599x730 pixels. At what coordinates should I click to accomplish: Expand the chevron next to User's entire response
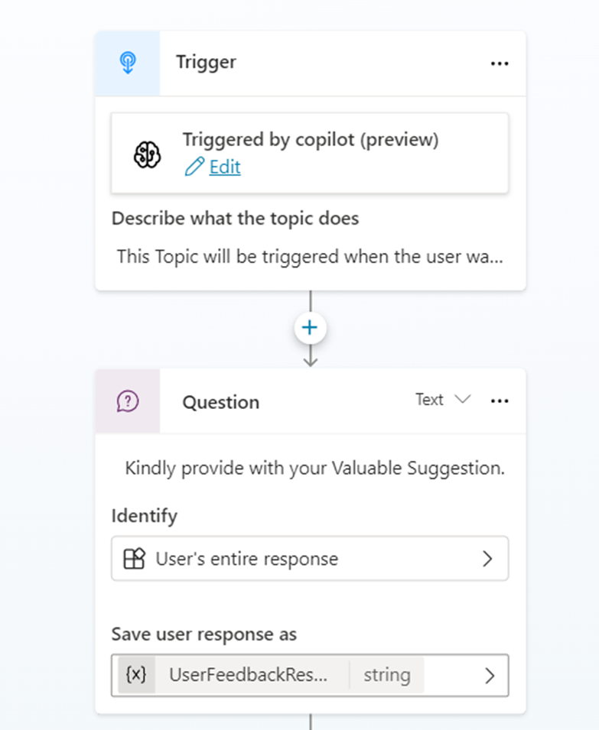pos(488,559)
